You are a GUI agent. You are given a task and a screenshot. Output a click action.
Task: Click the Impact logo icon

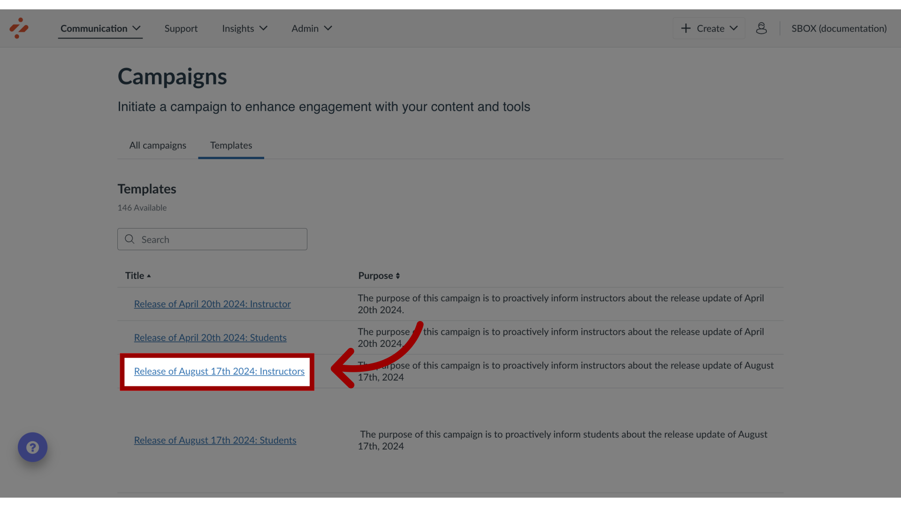click(x=19, y=28)
